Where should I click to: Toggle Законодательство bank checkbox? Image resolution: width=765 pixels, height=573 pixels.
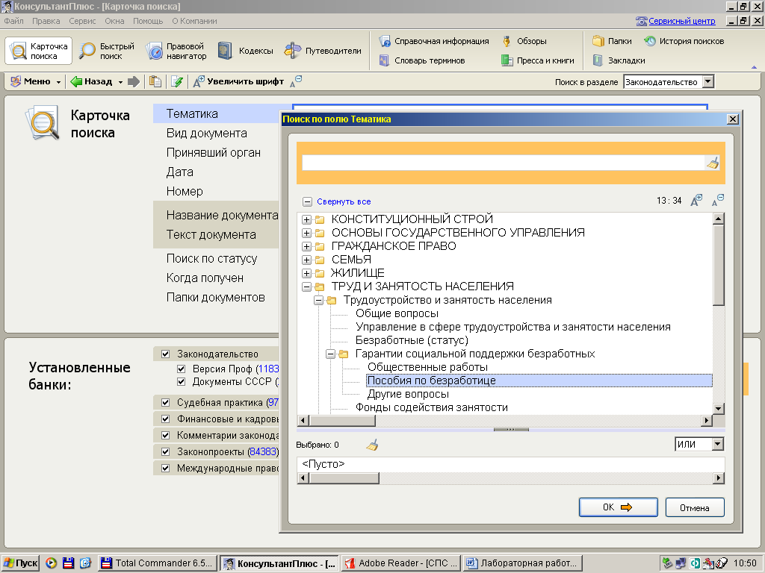165,354
